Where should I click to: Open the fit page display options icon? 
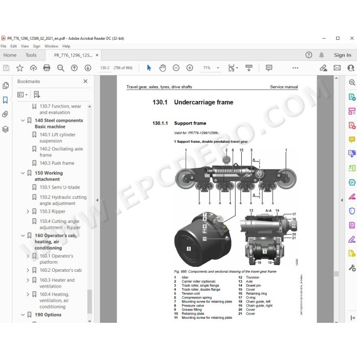pos(233,68)
